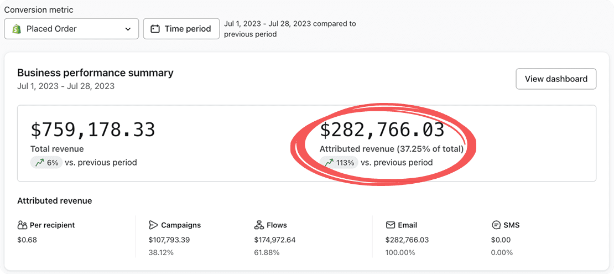Open the Placed Order conversion metric dropdown
The image size is (614, 274).
71,29
